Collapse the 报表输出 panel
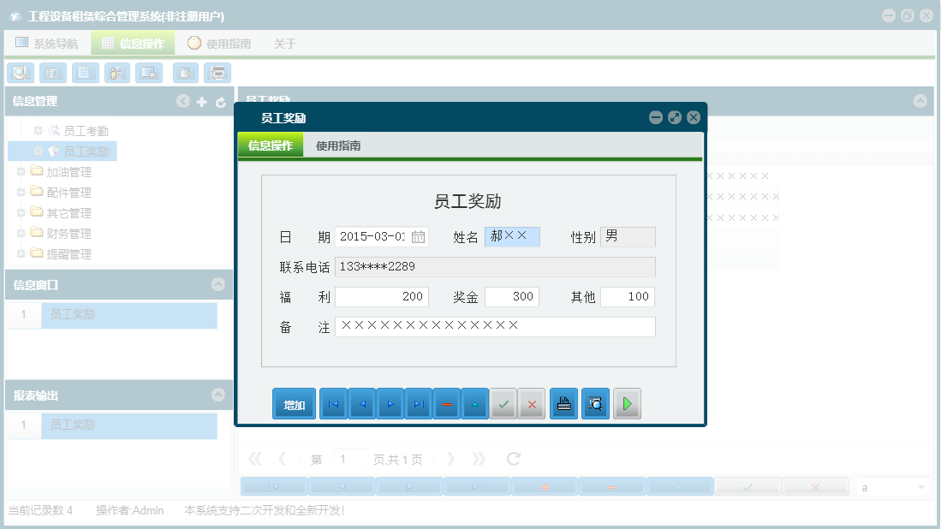941x529 pixels. click(x=220, y=395)
